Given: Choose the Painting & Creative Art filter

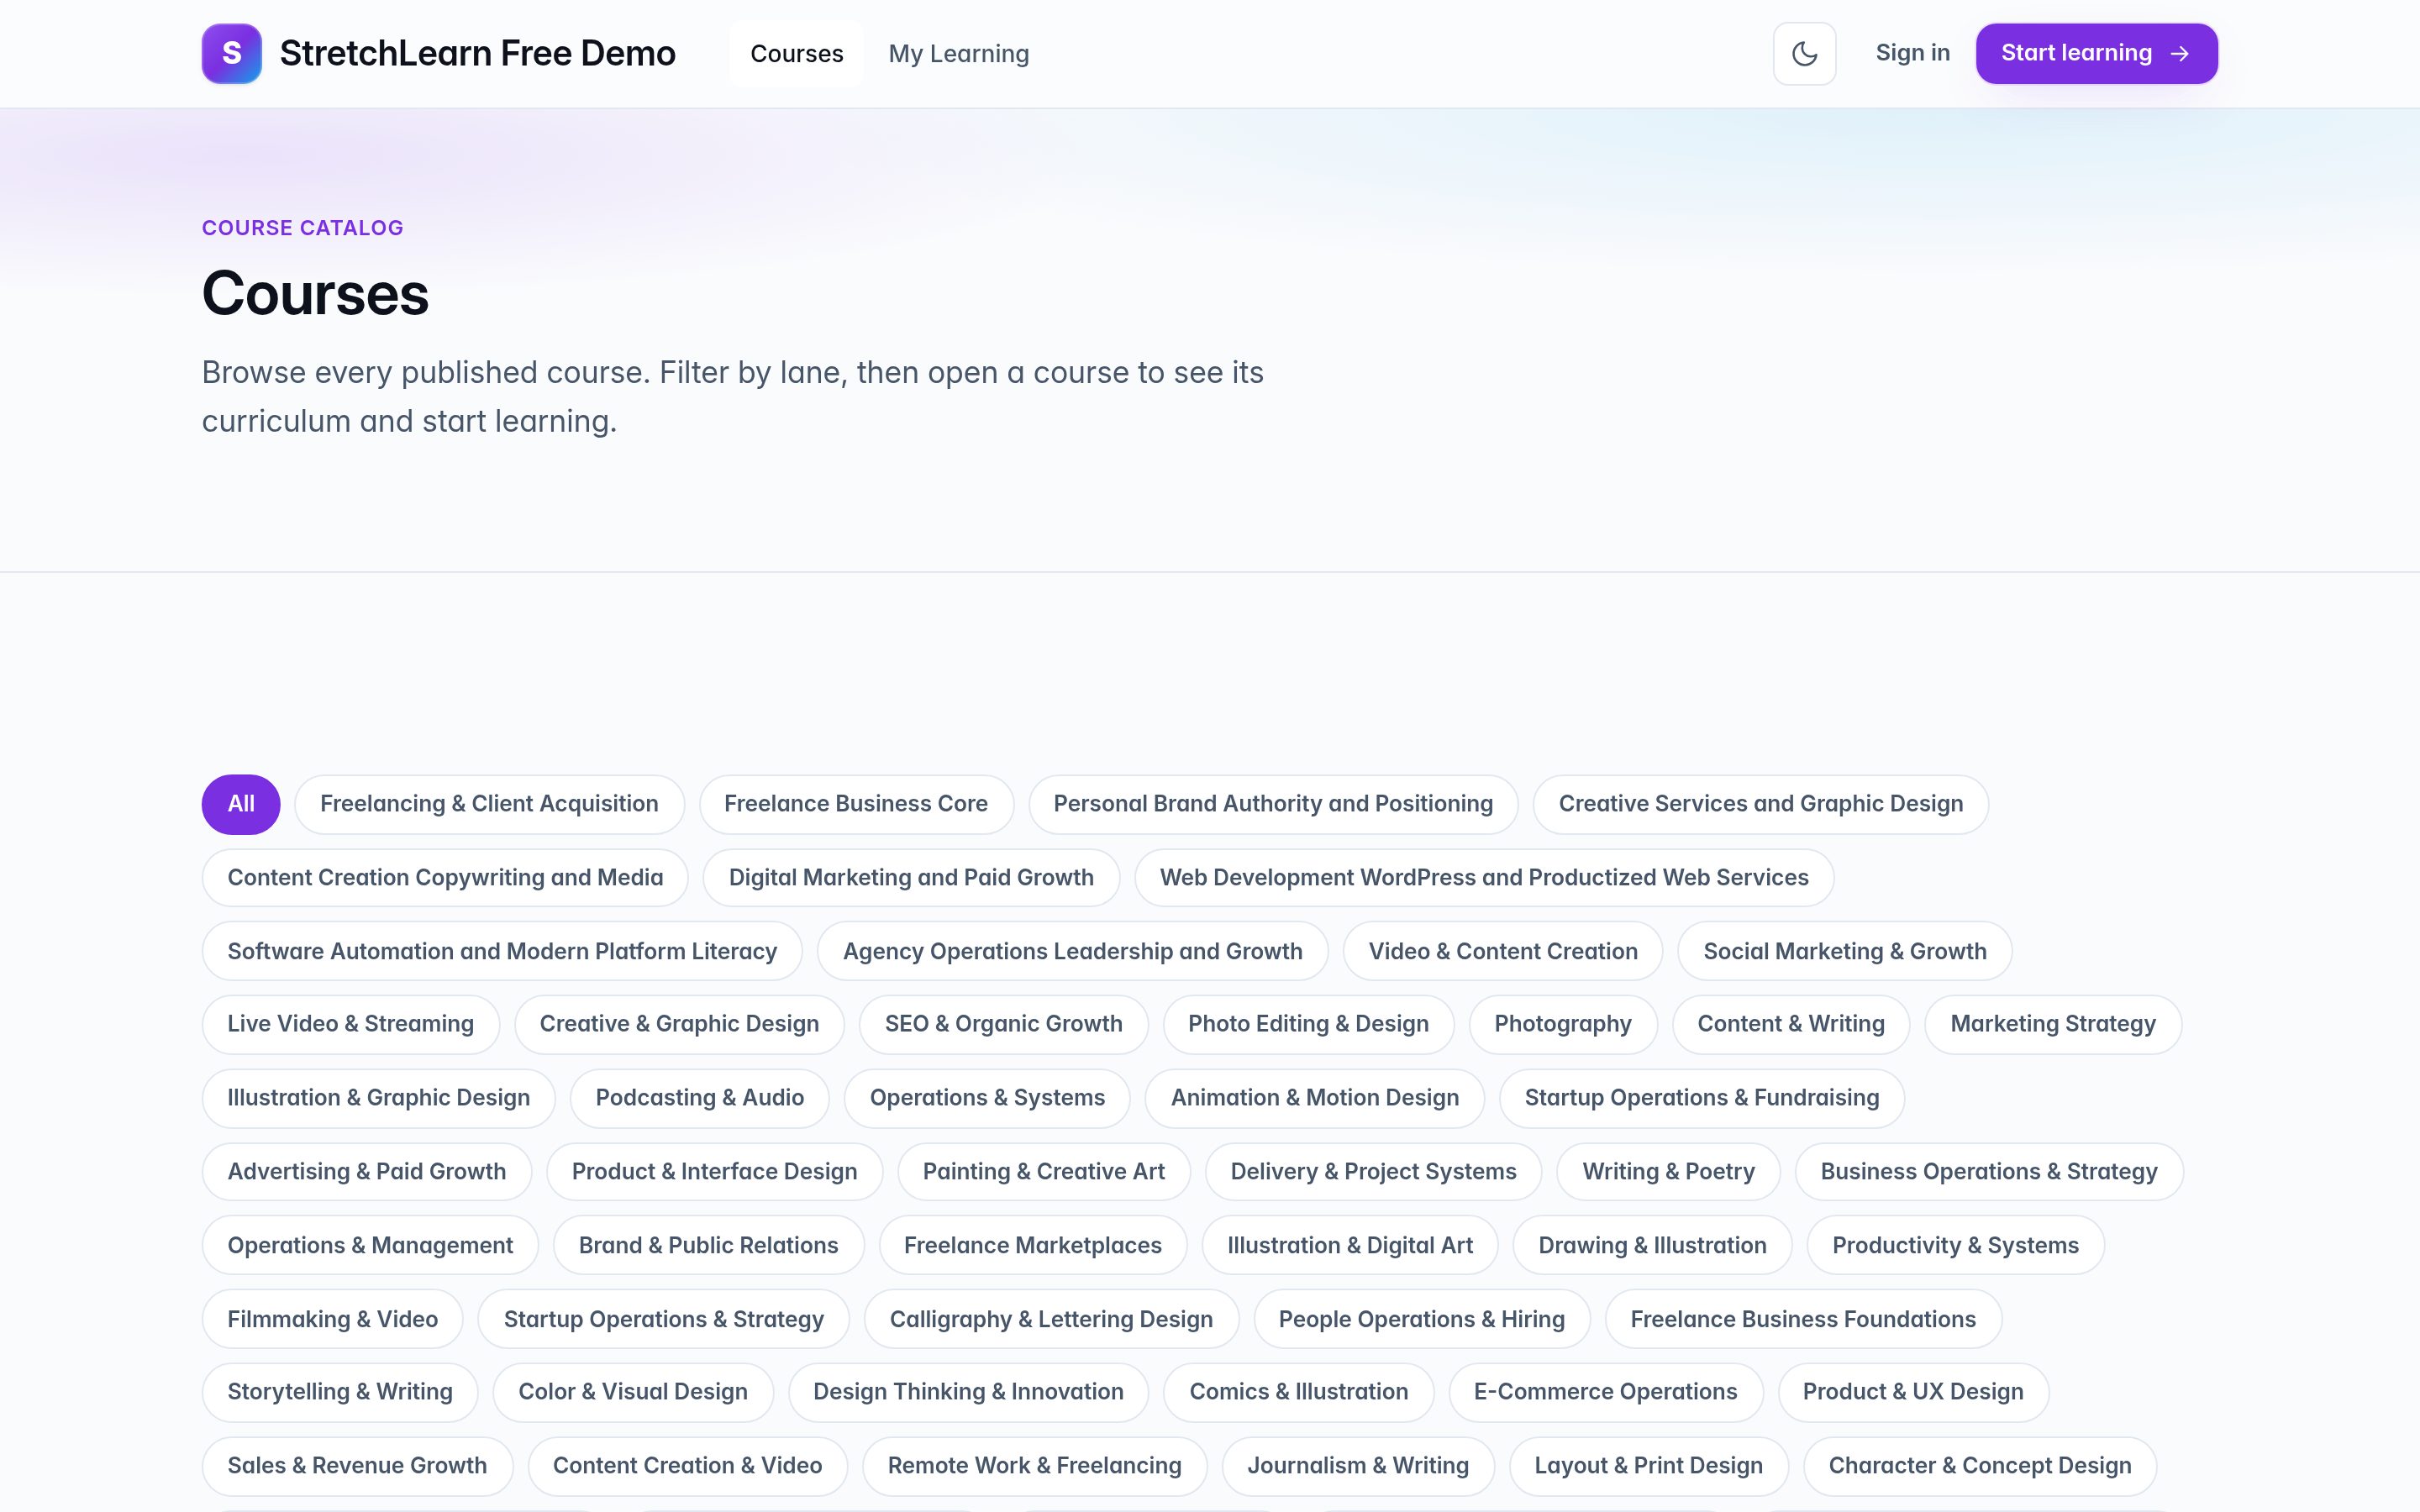Looking at the screenshot, I should (x=1043, y=1172).
